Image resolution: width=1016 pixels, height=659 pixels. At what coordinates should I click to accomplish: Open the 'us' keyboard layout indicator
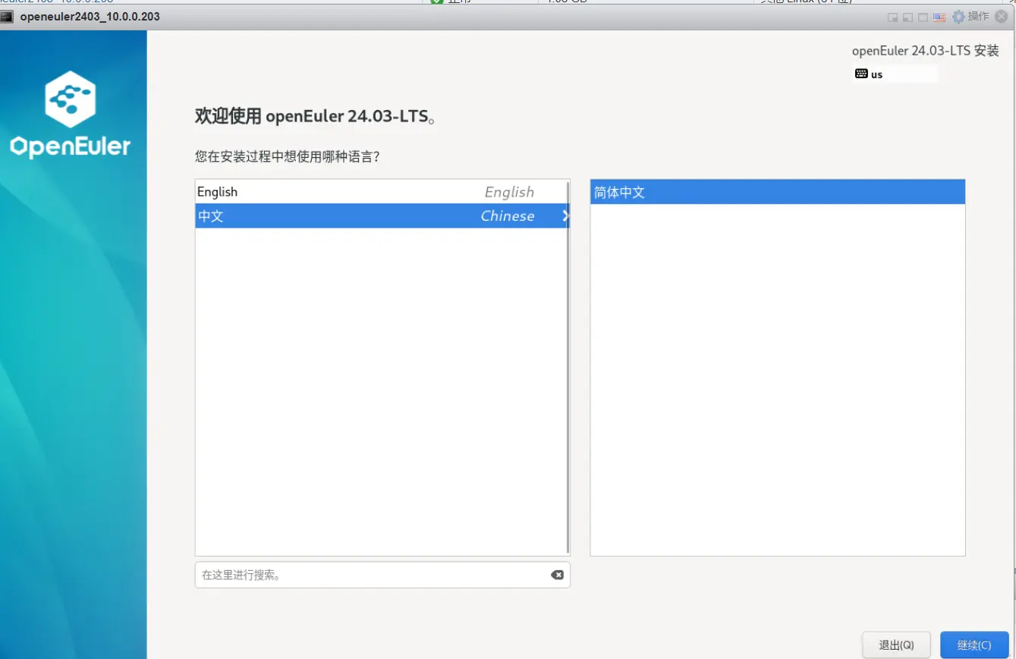(x=877, y=74)
